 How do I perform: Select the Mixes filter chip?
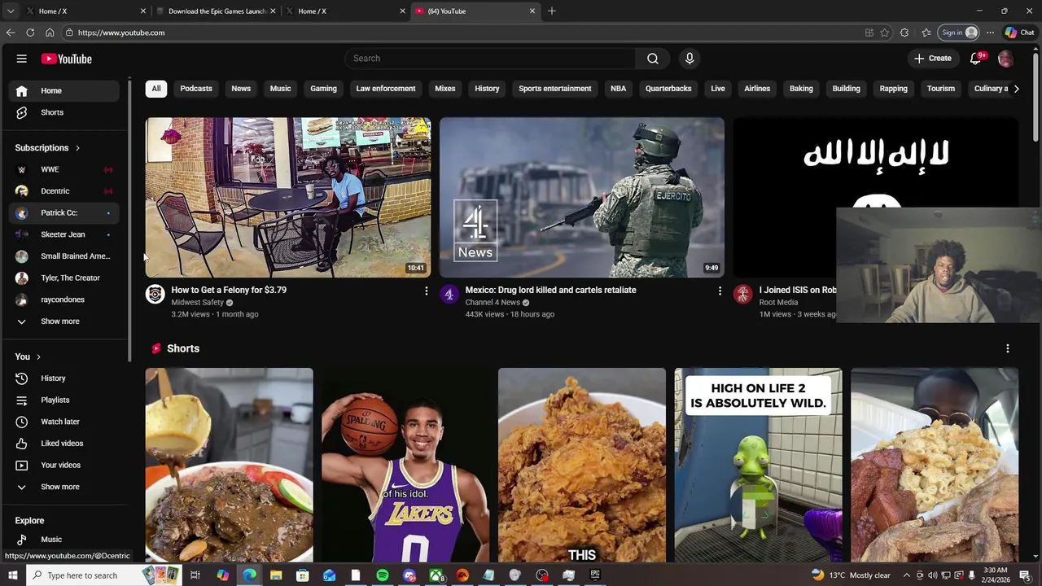445,89
